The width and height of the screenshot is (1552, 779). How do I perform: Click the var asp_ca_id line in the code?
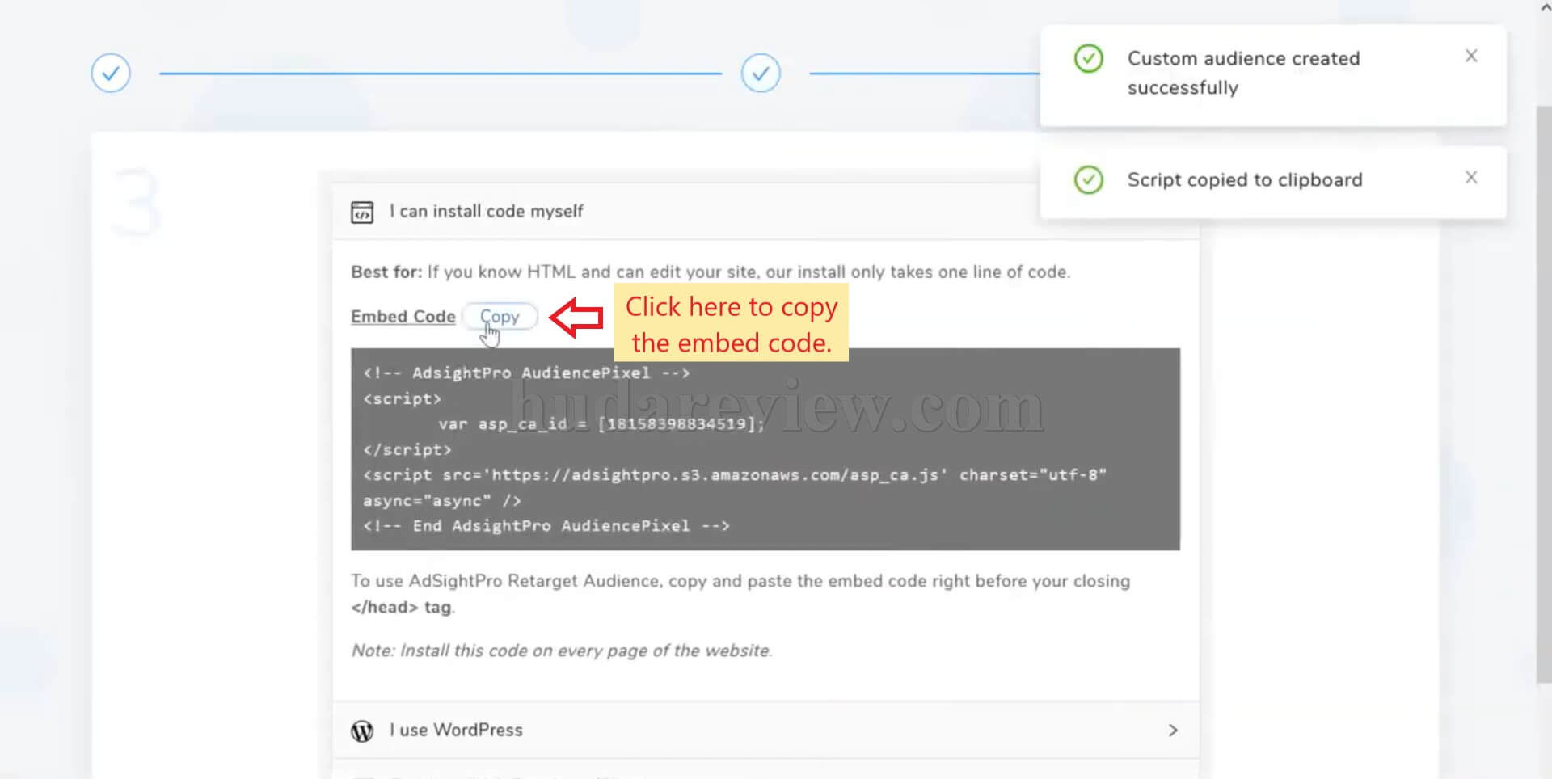[x=601, y=423]
